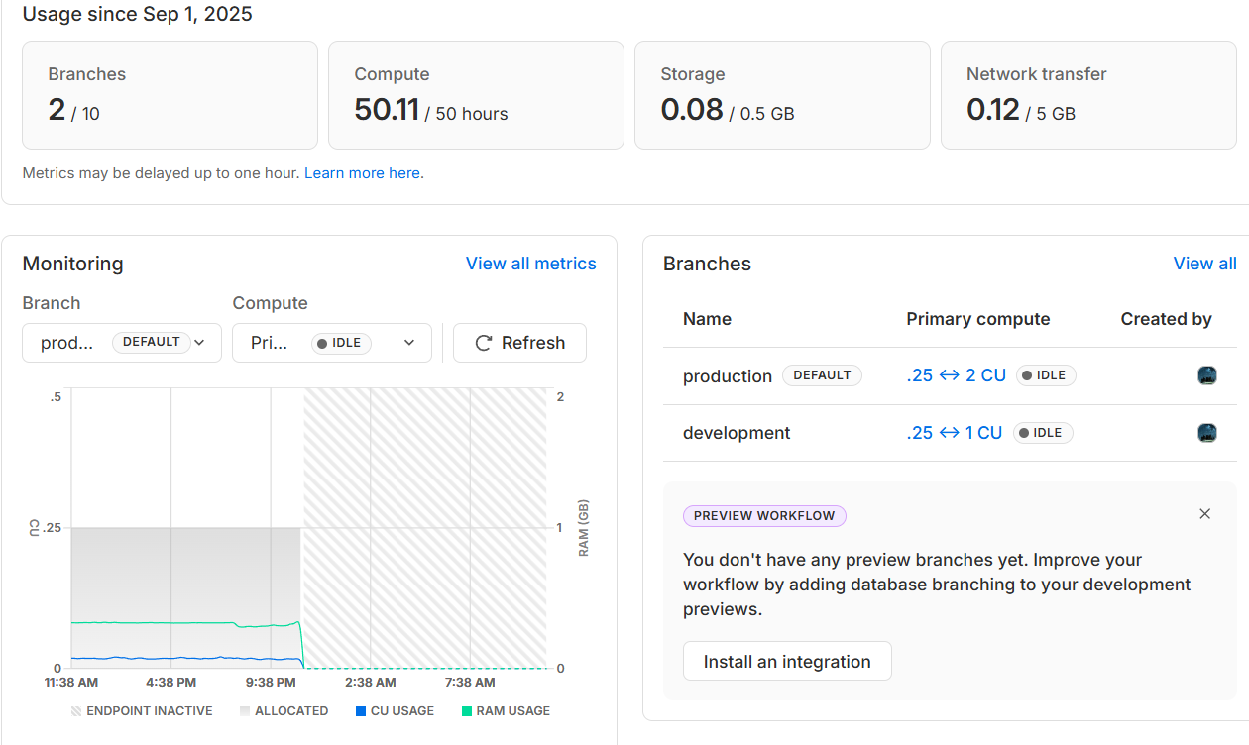This screenshot has height=745, width=1249.
Task: Toggle the CU USAGE legend item
Action: click(395, 711)
